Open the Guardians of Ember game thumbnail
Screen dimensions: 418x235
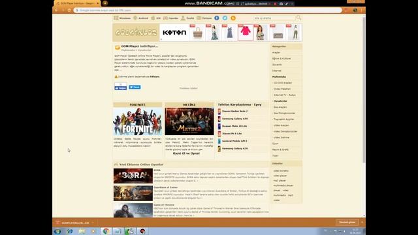pos(133,193)
